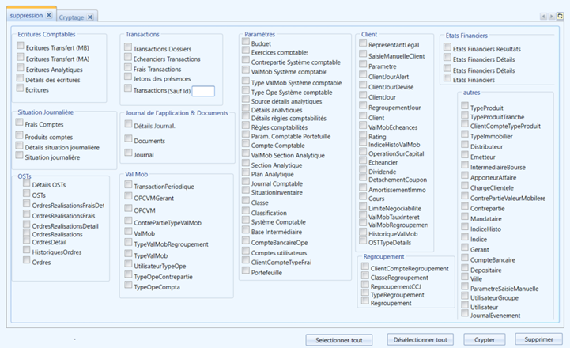Switch to the Cryptage tab
Screen dimensions: 570x348
click(71, 17)
